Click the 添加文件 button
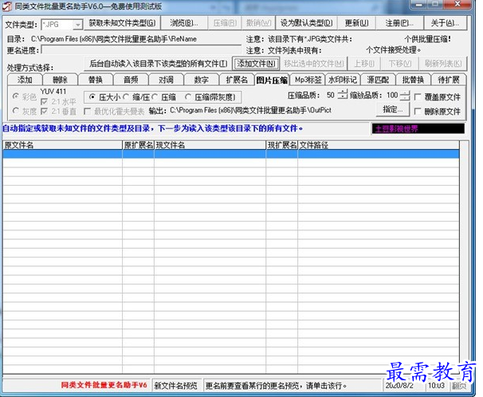The height and width of the screenshot is (397, 483). pyautogui.click(x=256, y=63)
